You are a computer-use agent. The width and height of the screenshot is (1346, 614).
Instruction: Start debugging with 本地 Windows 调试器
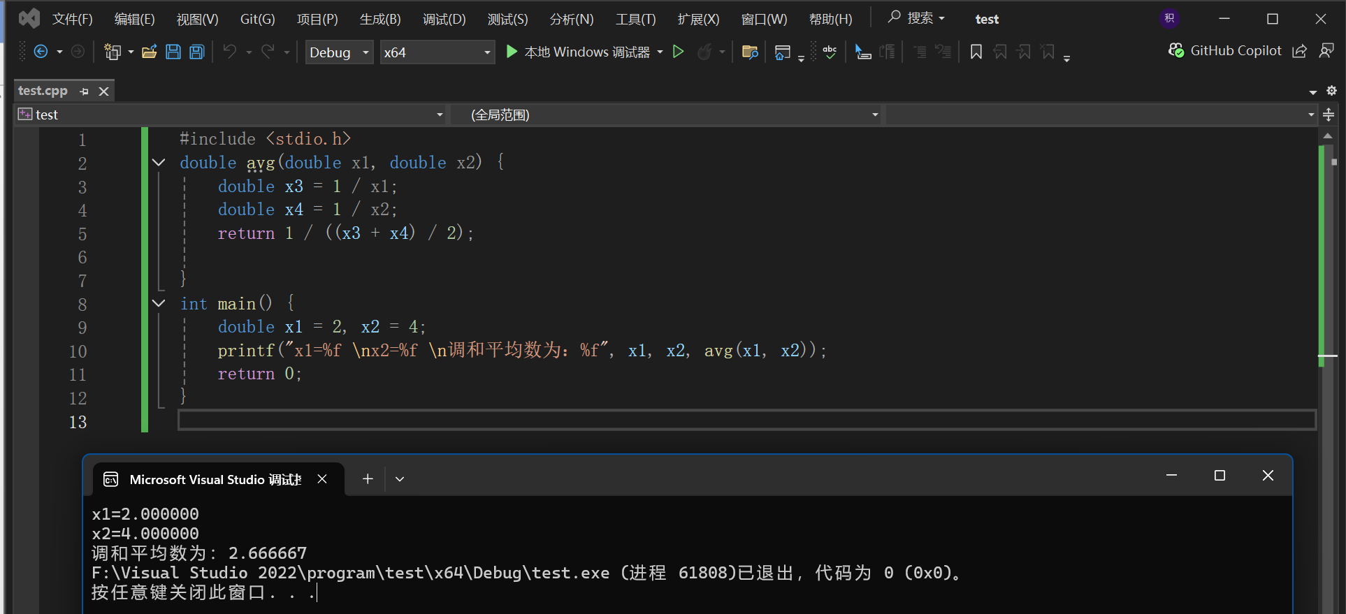pos(577,52)
